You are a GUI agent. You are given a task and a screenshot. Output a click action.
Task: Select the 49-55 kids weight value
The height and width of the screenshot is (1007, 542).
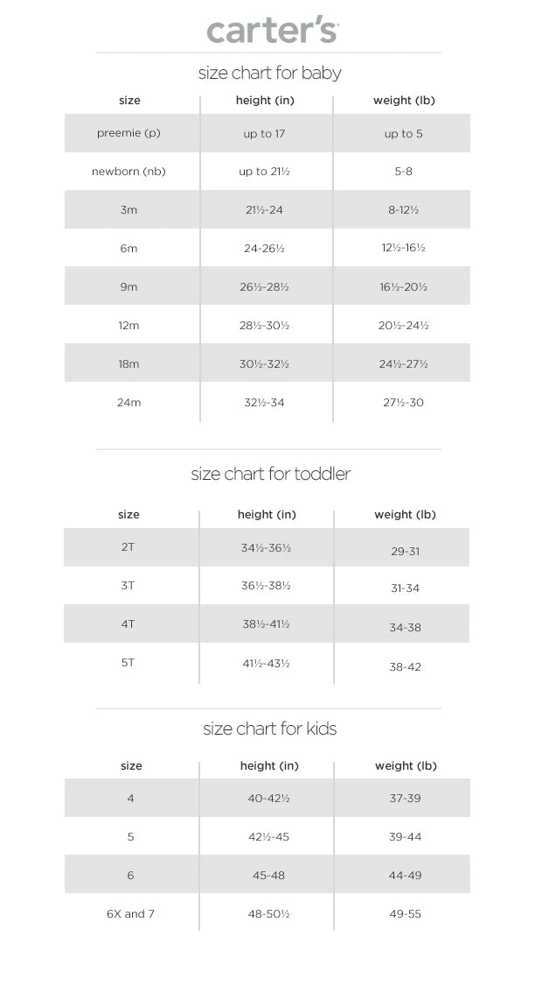(405, 914)
